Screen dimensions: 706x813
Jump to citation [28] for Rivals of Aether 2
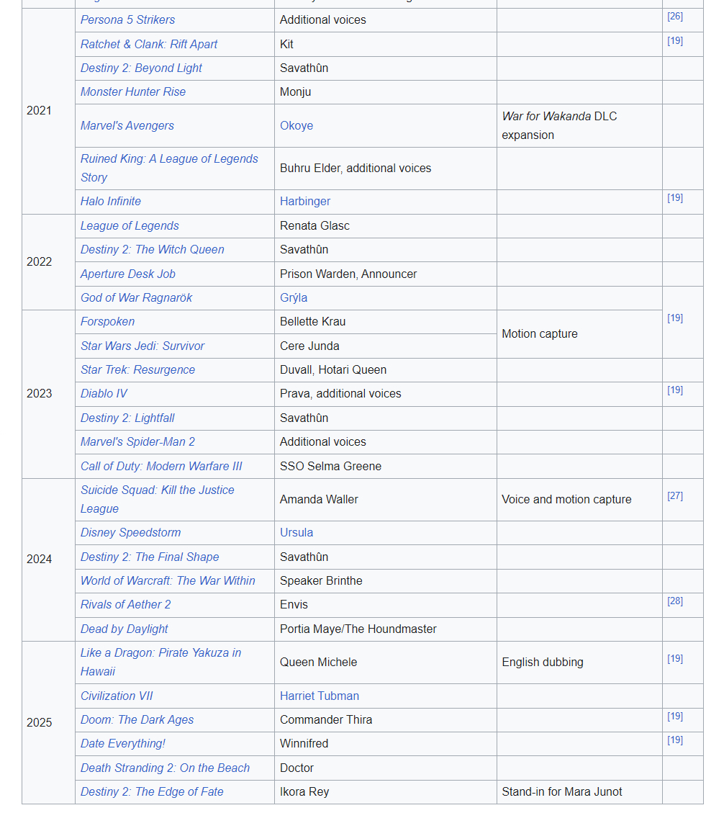tap(675, 601)
